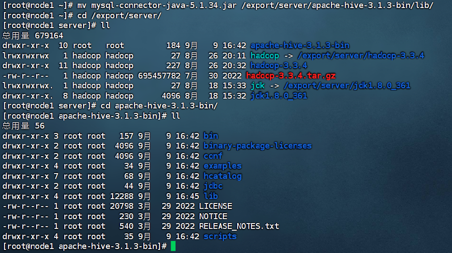Viewport: 452px width, 253px height.
Task: Click the bin directory in listing
Action: (x=211, y=136)
